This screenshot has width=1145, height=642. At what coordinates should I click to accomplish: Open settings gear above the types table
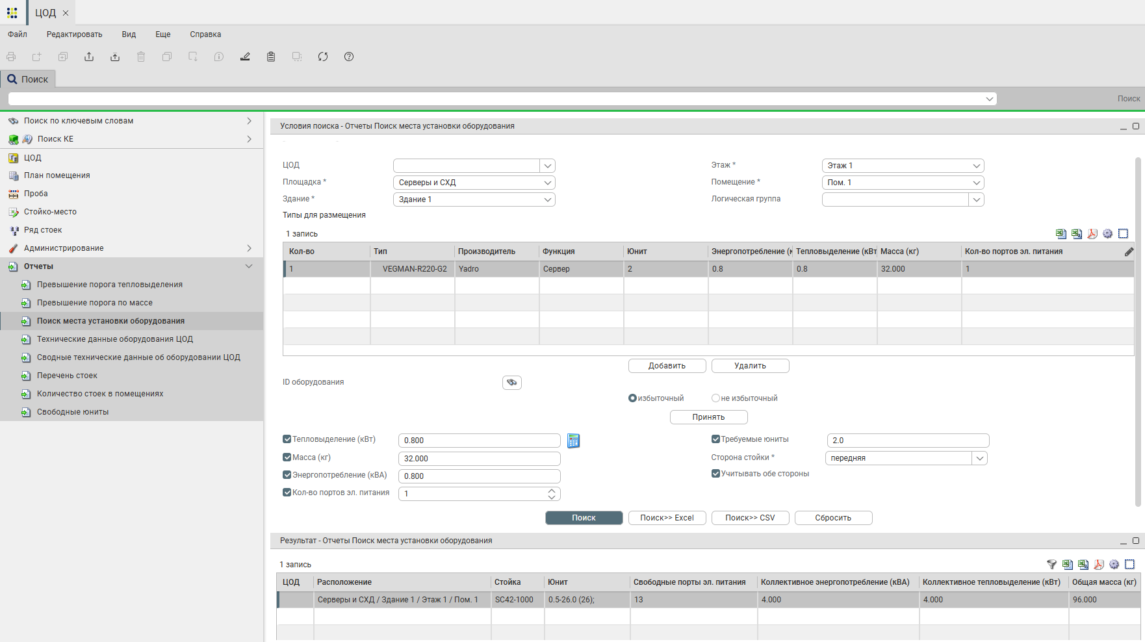tap(1108, 234)
